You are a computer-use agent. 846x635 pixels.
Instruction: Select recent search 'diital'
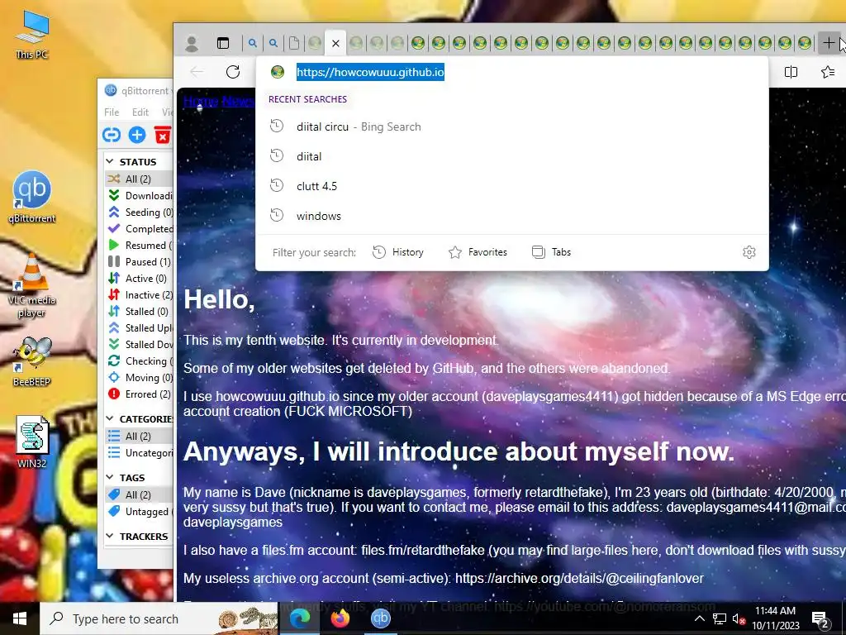512,156
